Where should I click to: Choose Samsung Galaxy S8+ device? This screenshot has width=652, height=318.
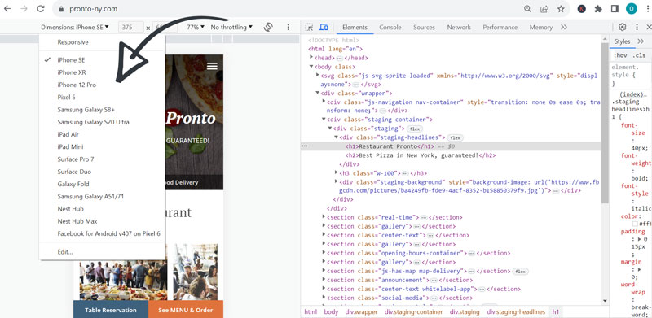point(103,110)
